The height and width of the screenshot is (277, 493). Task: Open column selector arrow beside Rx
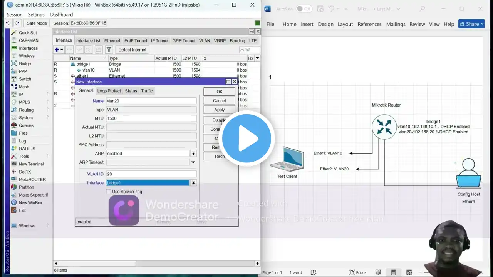tap(257, 58)
